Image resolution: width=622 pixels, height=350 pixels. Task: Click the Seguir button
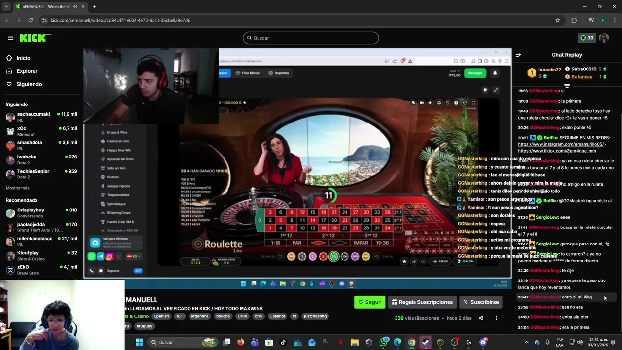370,302
